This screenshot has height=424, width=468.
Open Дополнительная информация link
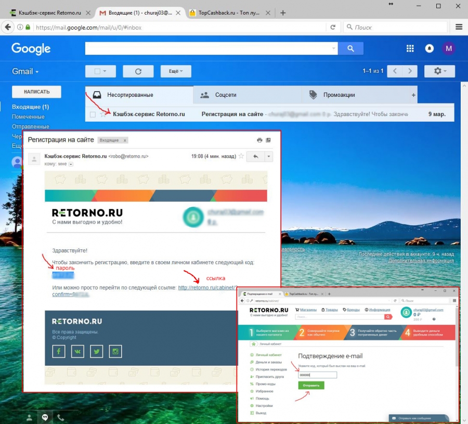tap(421, 261)
